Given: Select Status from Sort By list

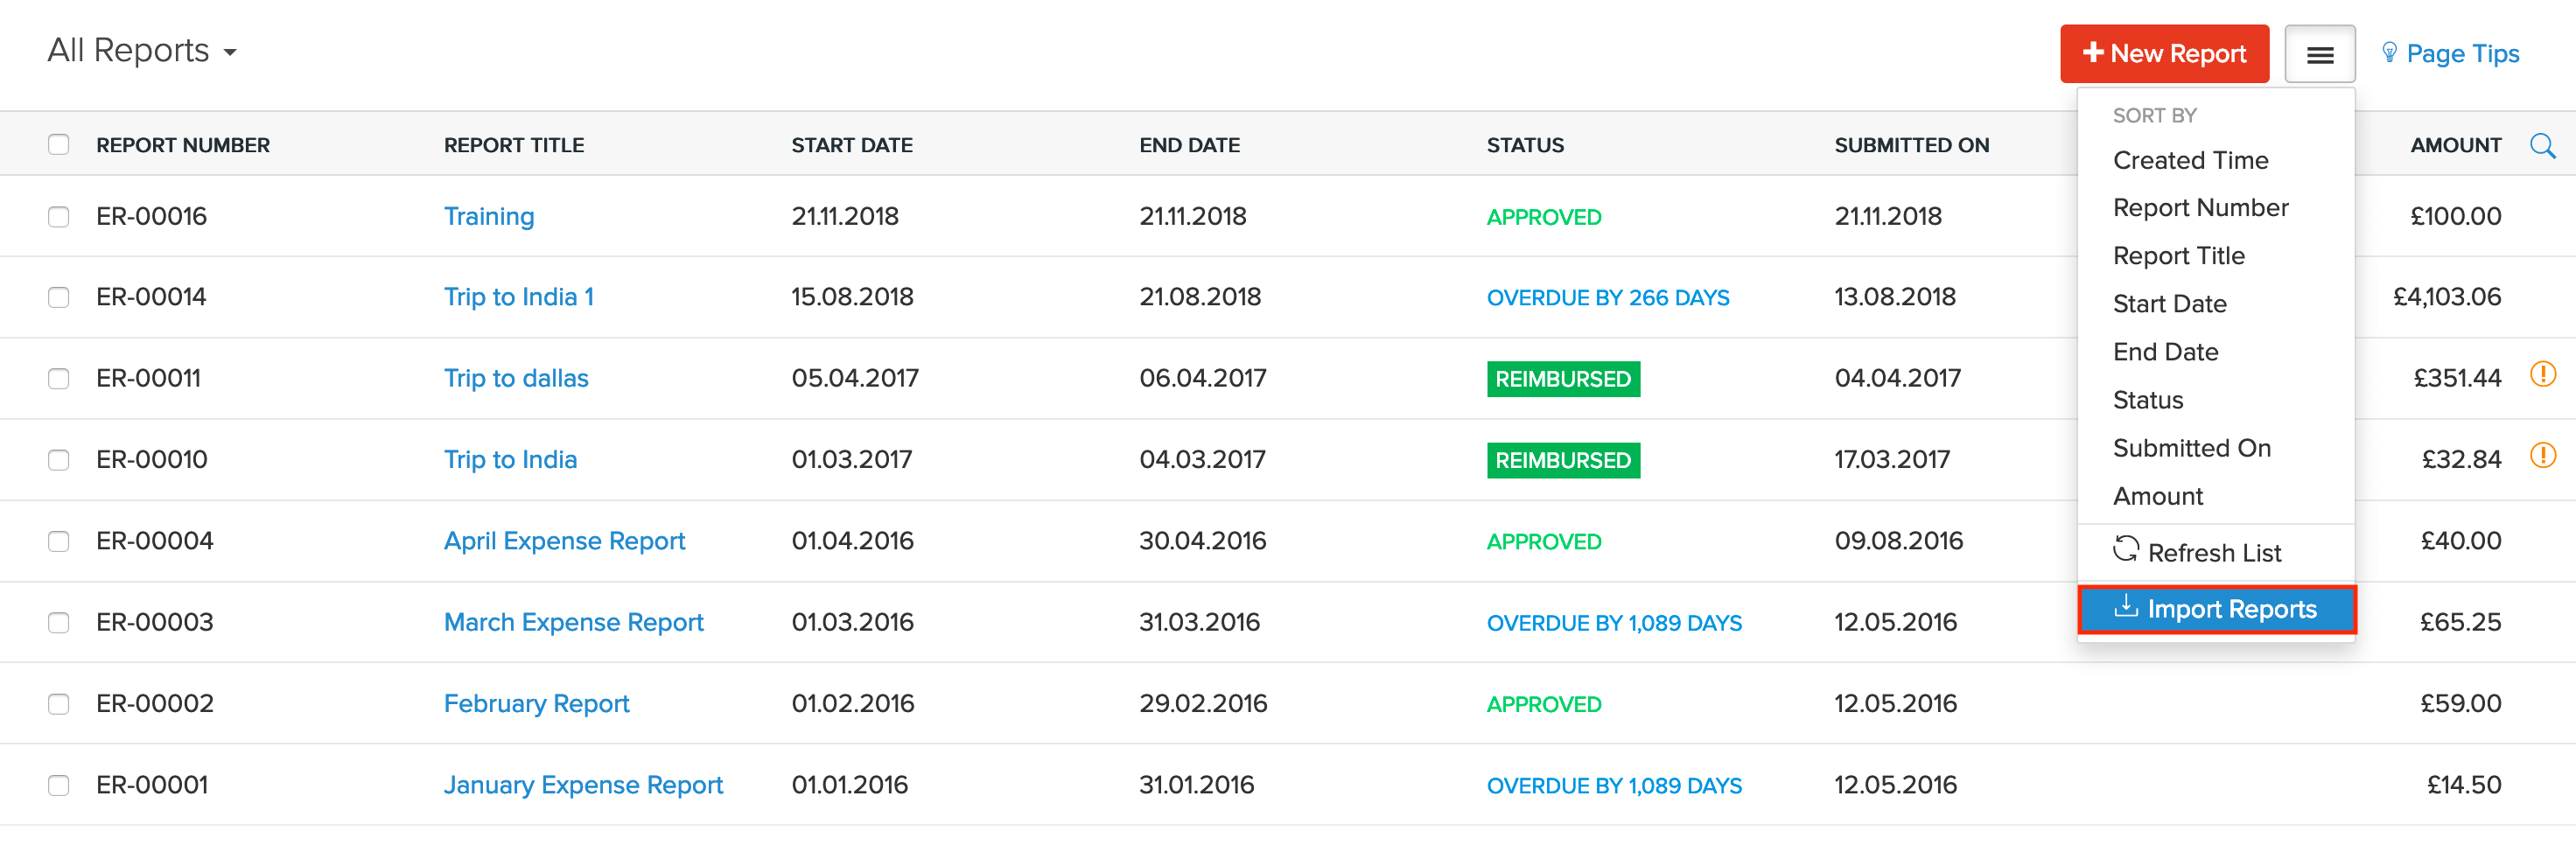Looking at the screenshot, I should coord(2147,400).
